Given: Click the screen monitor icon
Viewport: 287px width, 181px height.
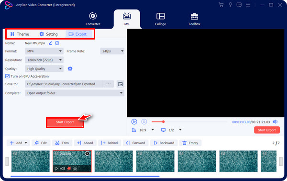Looking at the screenshot, I should 163,130.
